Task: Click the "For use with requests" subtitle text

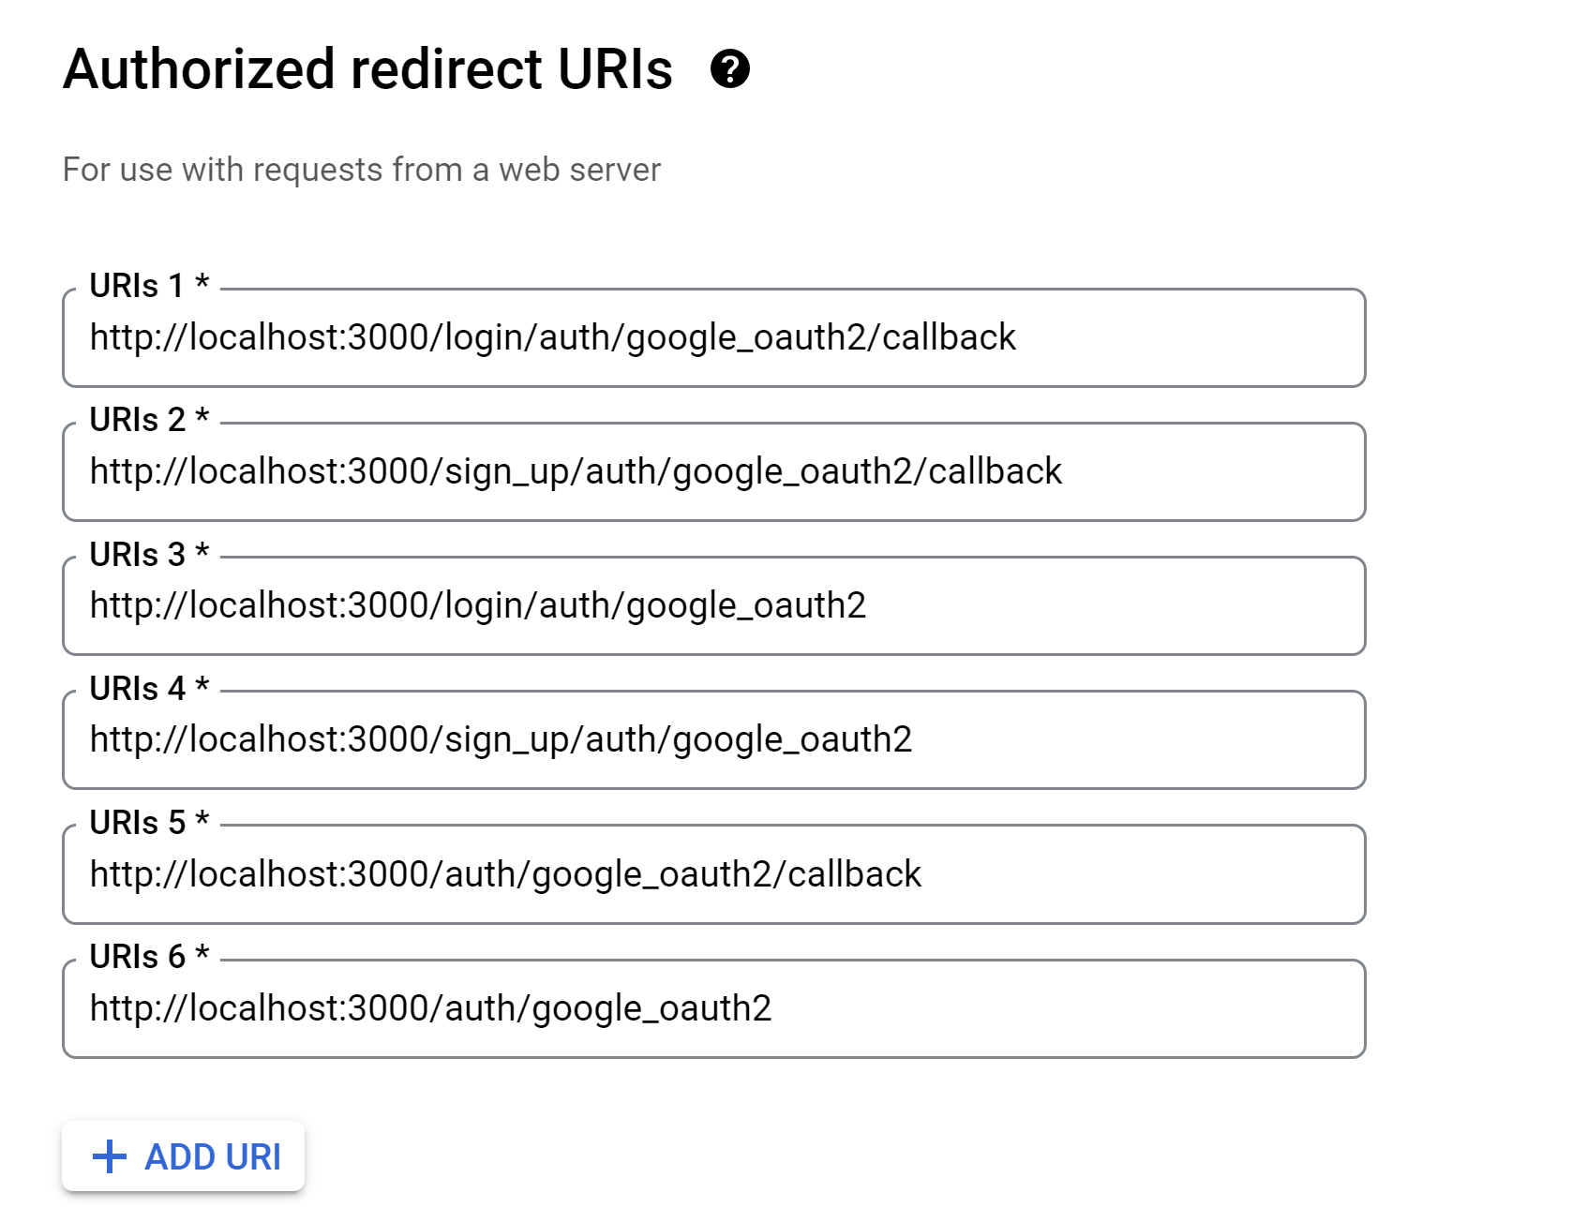Action: (361, 170)
